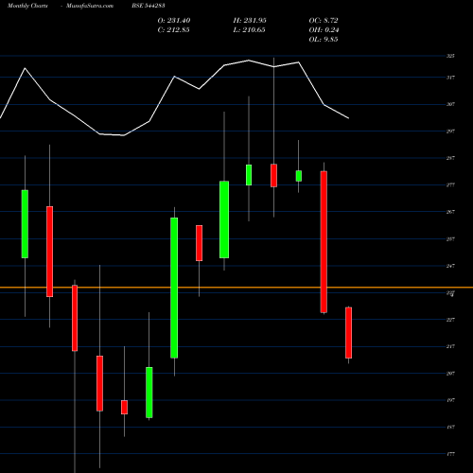Click the 'OC: 8.72' value

pos(324,21)
